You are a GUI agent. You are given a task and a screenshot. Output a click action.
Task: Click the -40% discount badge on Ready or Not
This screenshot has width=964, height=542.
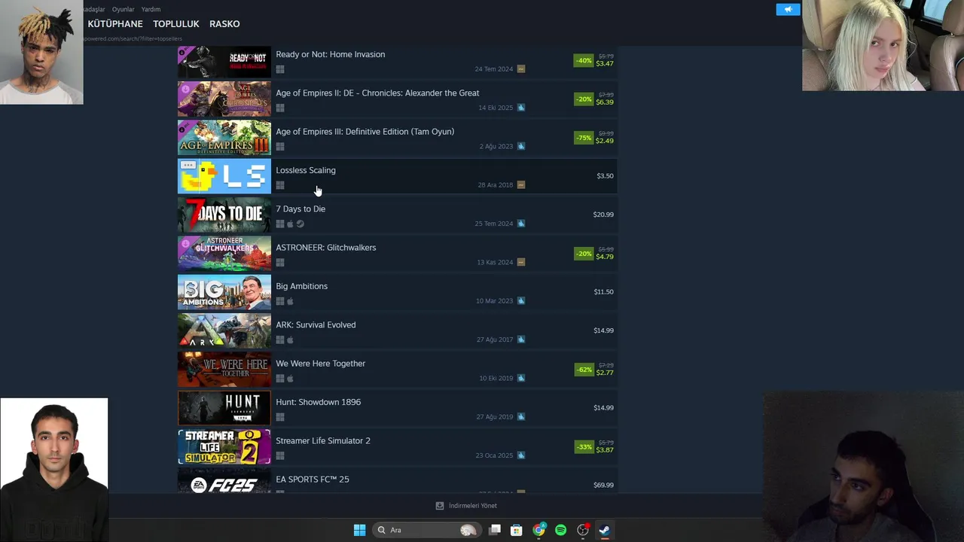click(584, 60)
